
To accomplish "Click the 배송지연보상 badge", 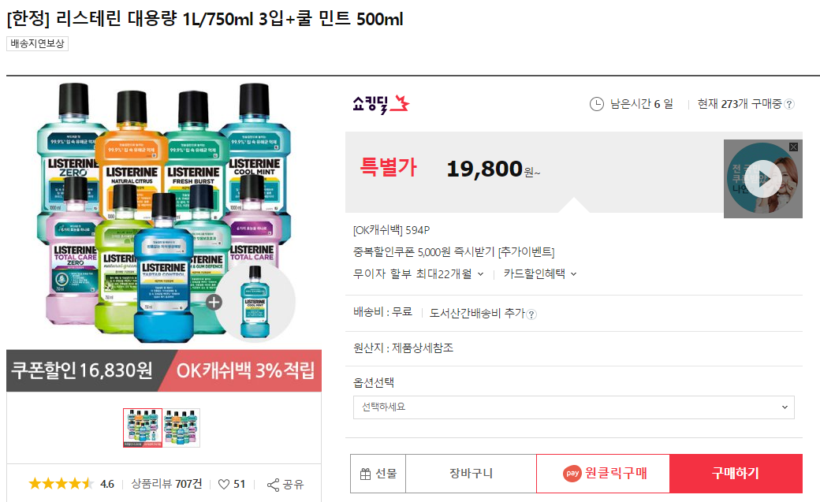I will click(x=37, y=43).
